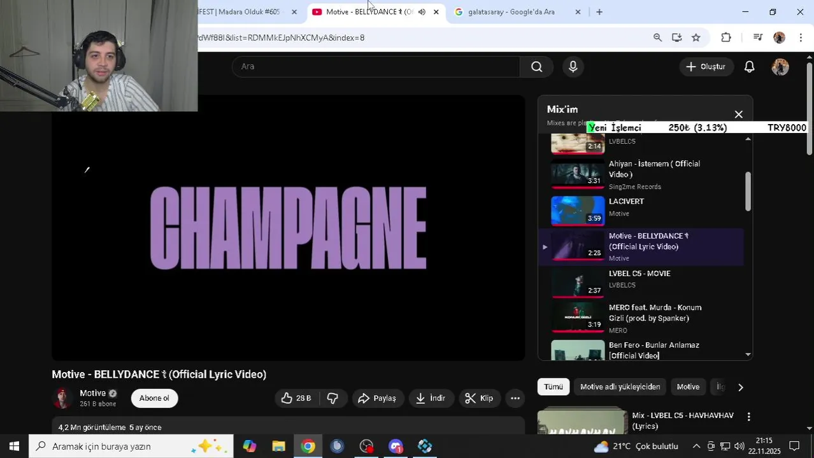814x458 pixels.
Task: Play LVBEL C5 - MOVIE in playlist
Action: (640, 282)
